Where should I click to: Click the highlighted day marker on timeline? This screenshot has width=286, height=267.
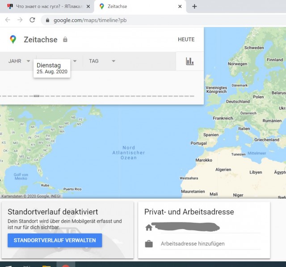click(37, 96)
